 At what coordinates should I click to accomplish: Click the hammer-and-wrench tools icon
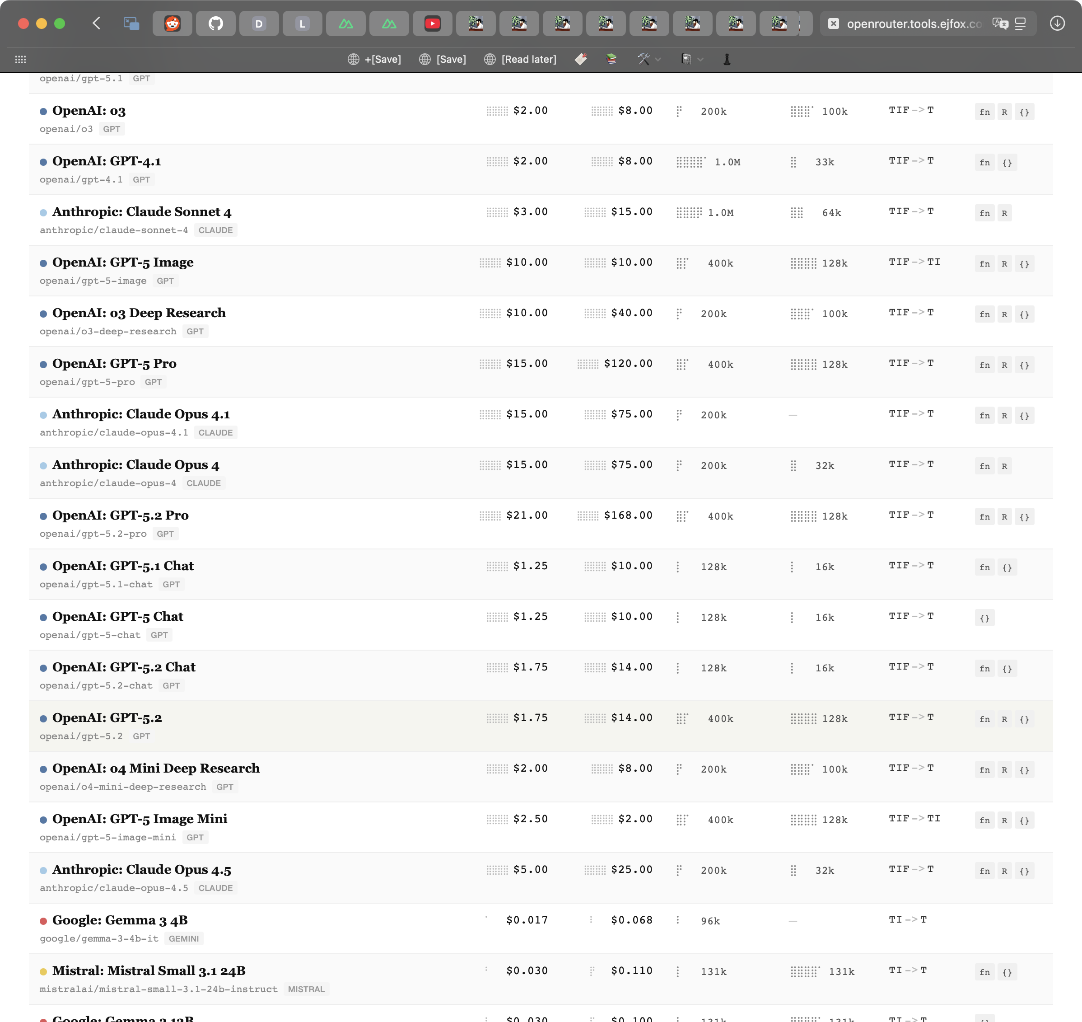tap(644, 59)
